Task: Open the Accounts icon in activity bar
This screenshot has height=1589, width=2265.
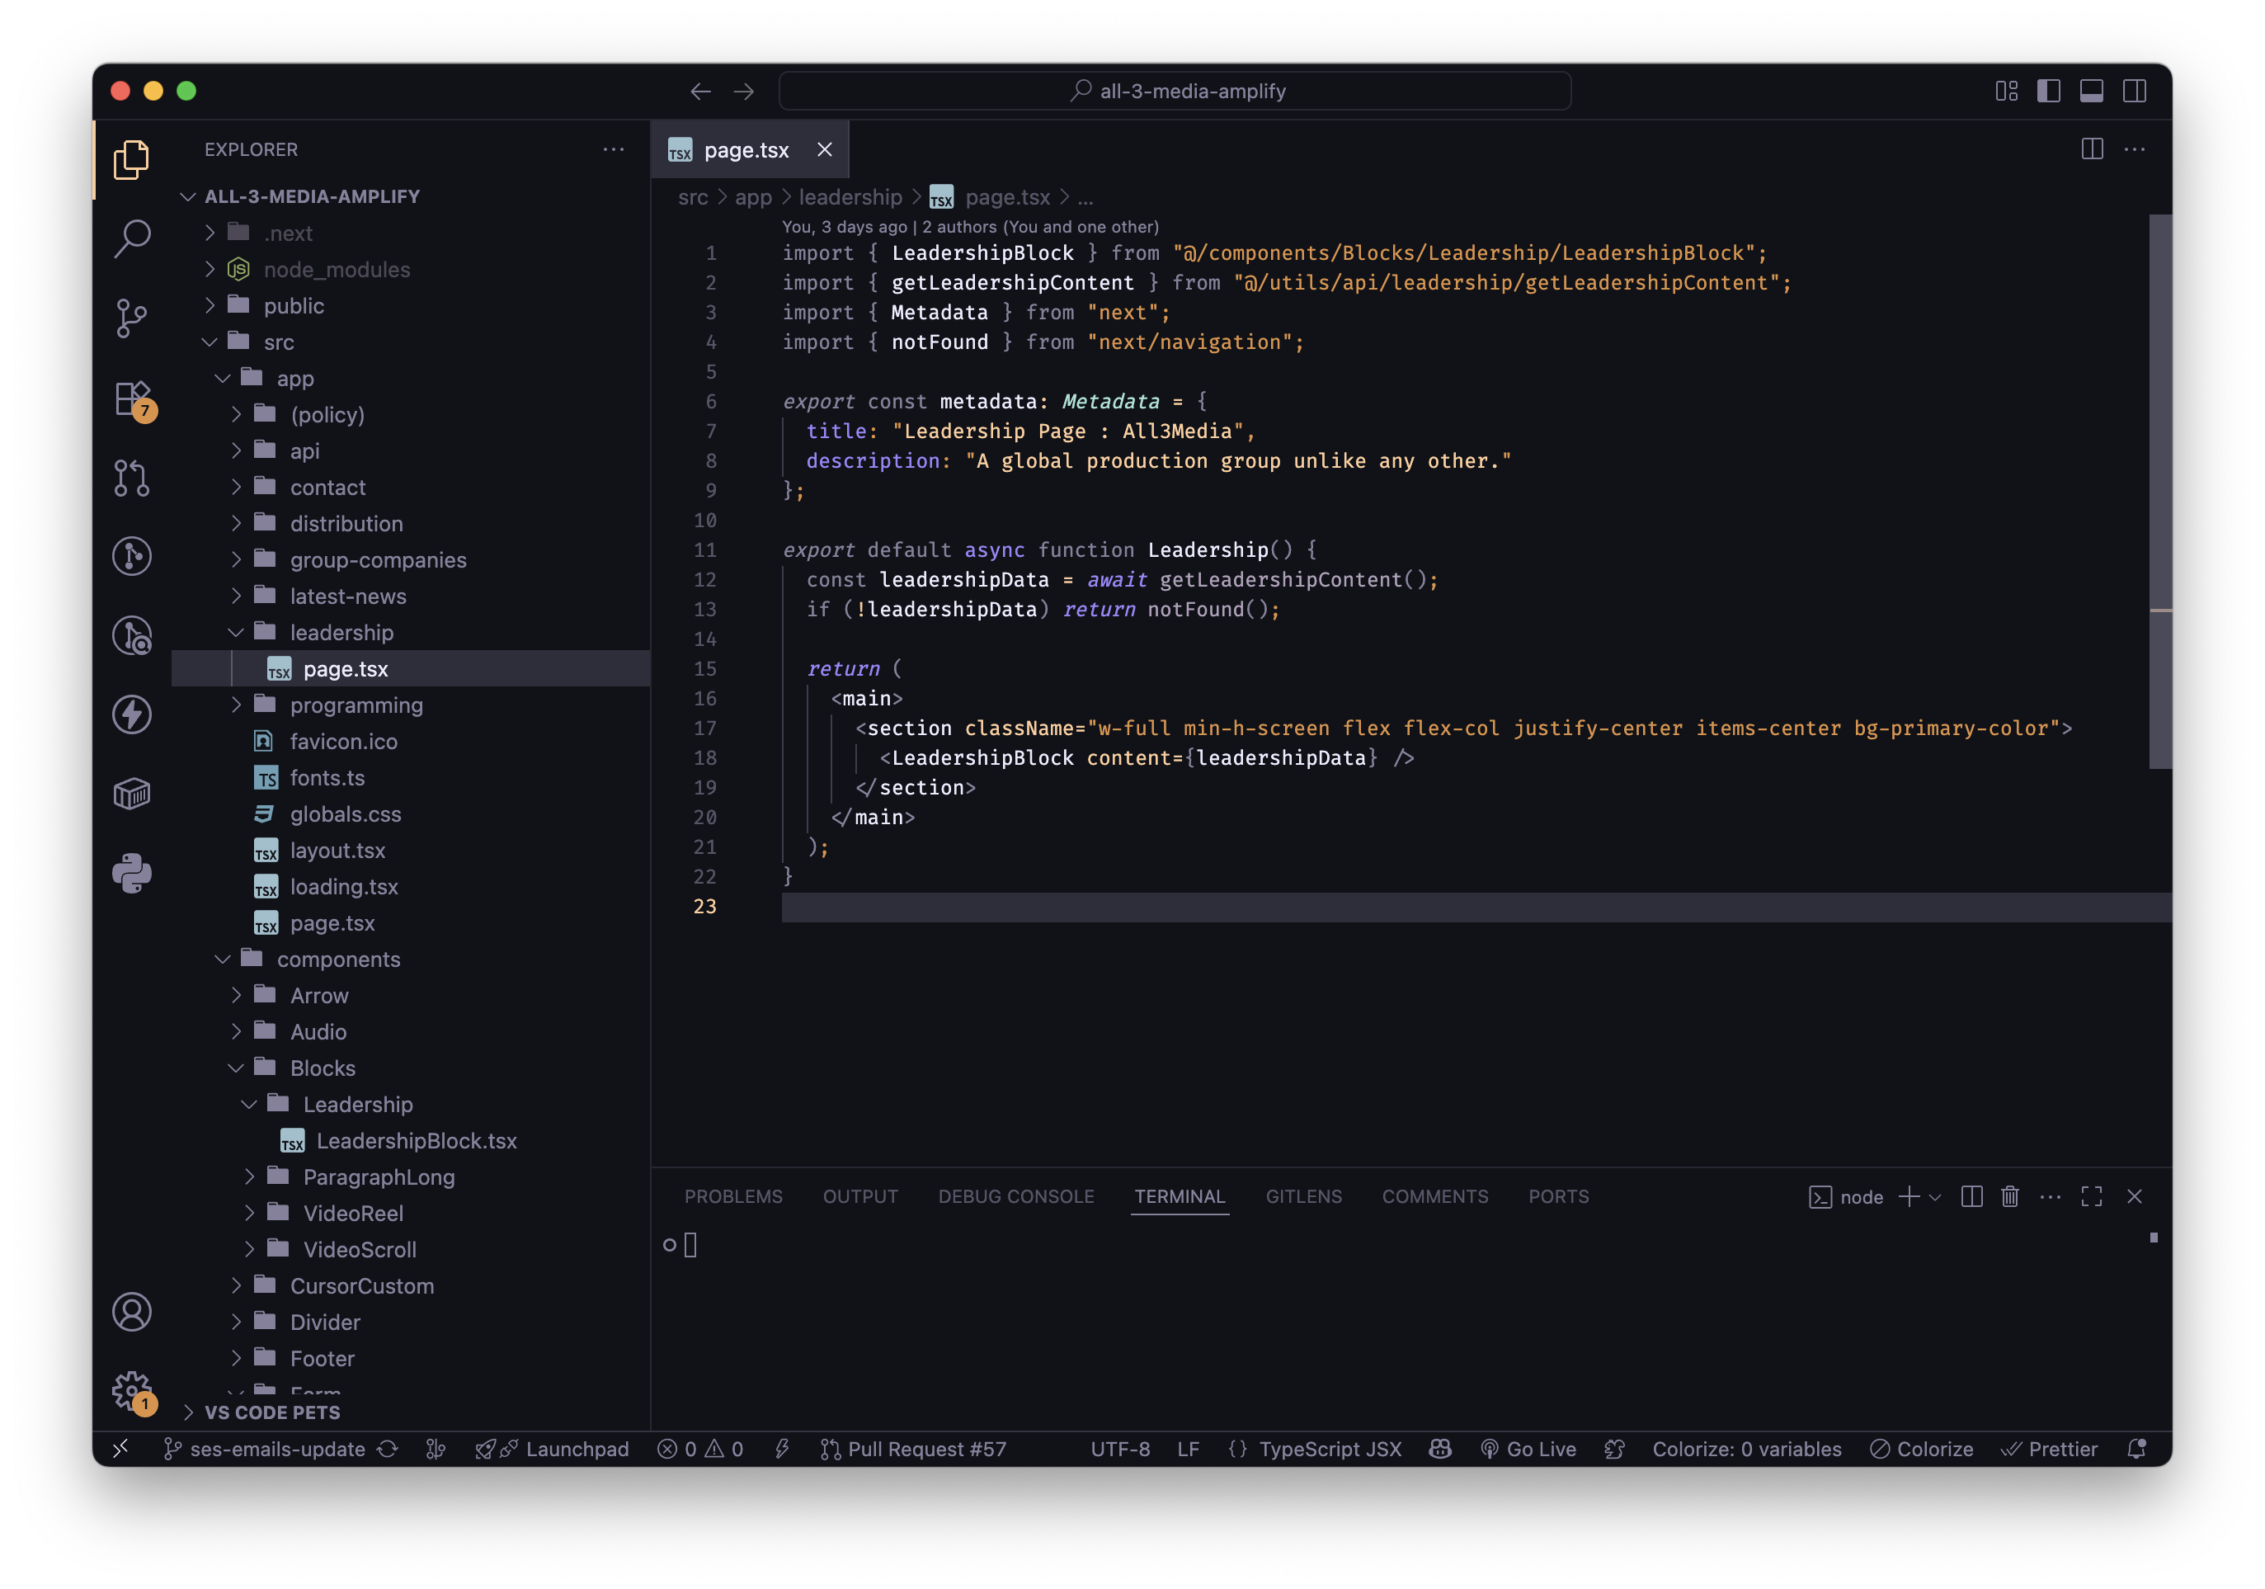Action: [131, 1312]
